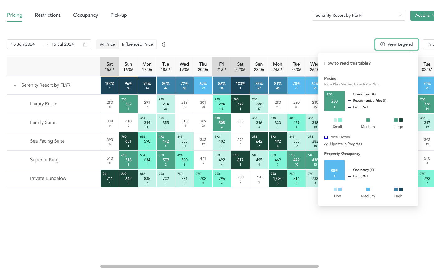Open the Restrictions tab
Image resolution: width=434 pixels, height=271 pixels.
pyautogui.click(x=48, y=15)
